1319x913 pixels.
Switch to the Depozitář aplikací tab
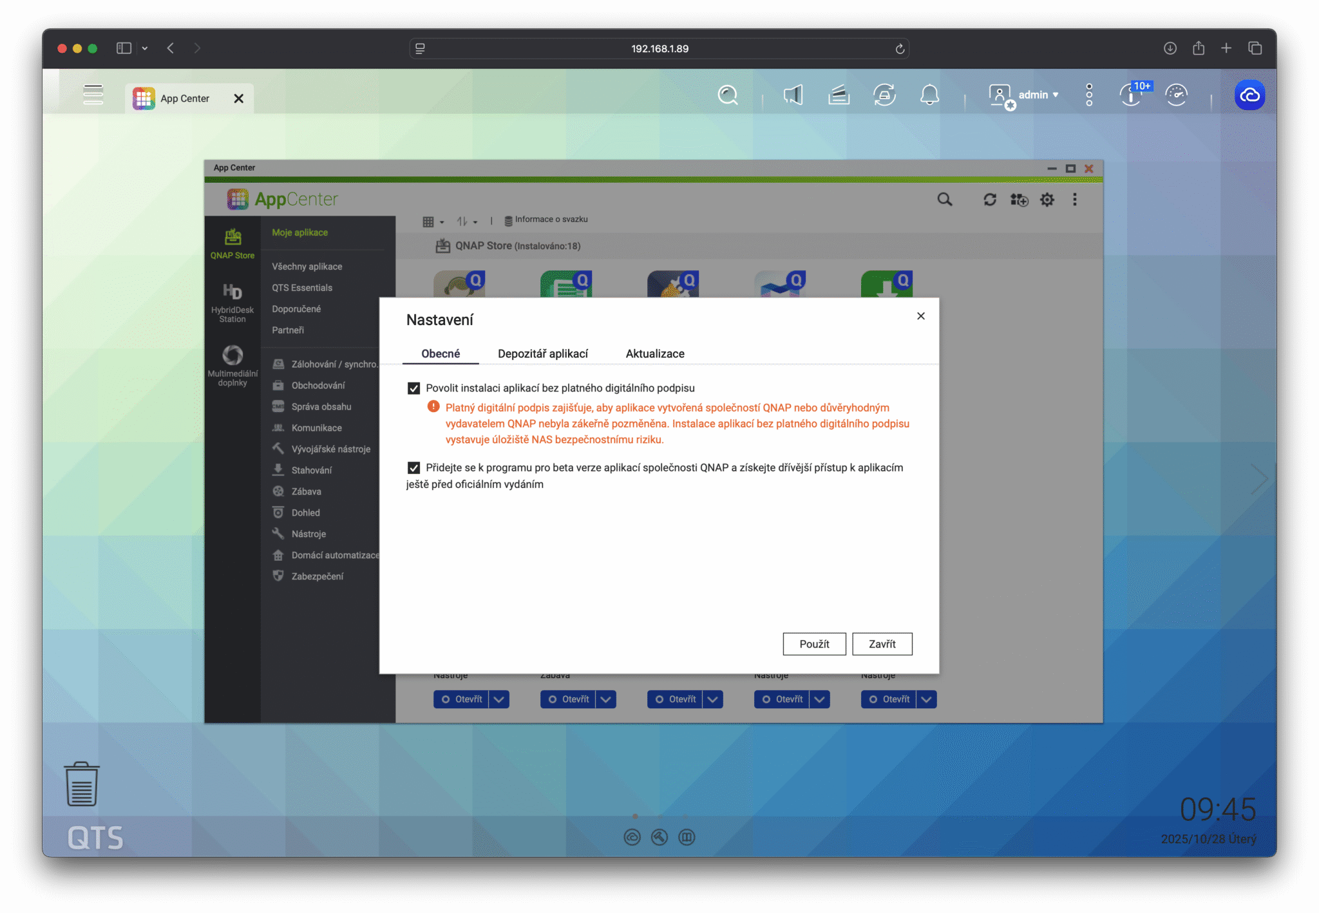542,353
